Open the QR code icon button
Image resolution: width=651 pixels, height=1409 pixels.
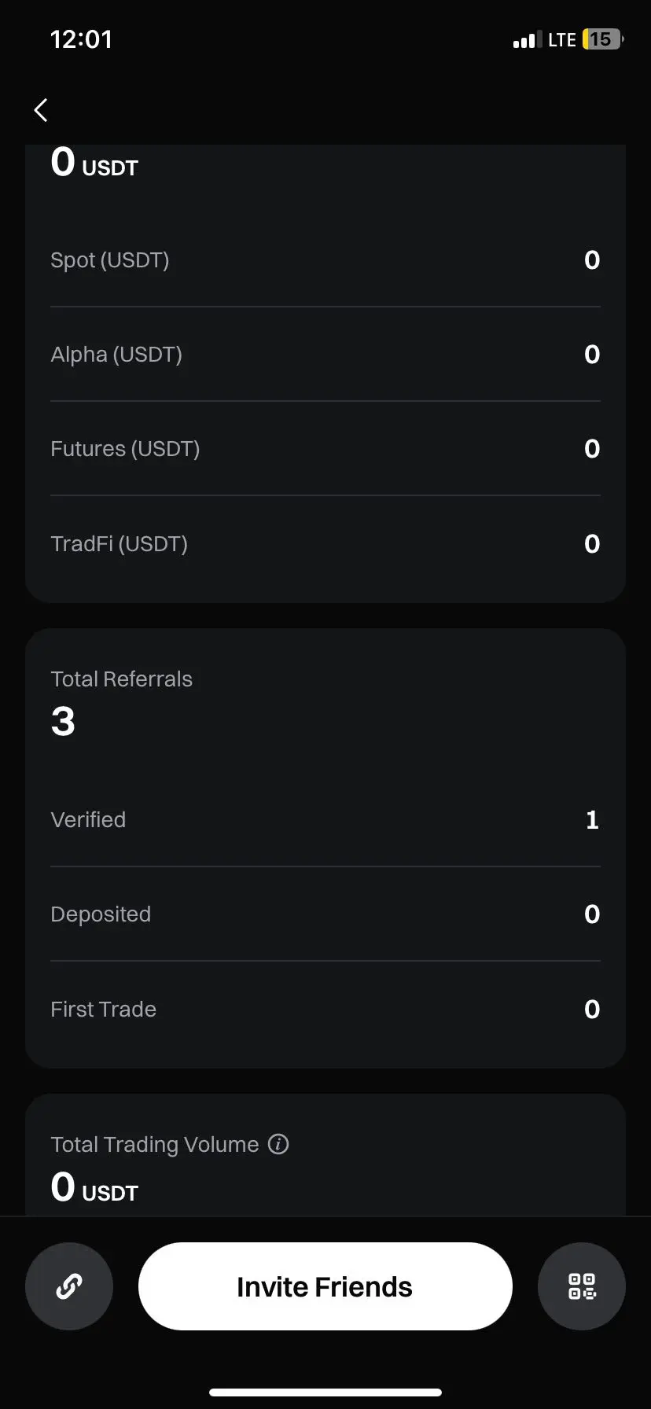[582, 1286]
